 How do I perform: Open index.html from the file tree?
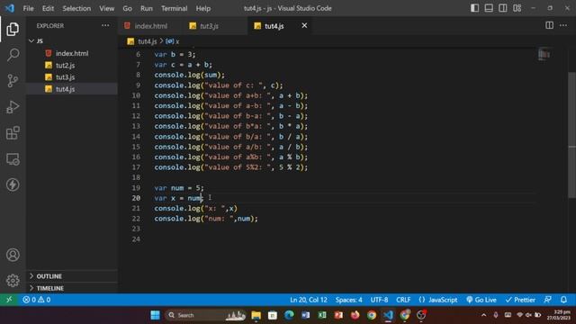[x=72, y=53]
